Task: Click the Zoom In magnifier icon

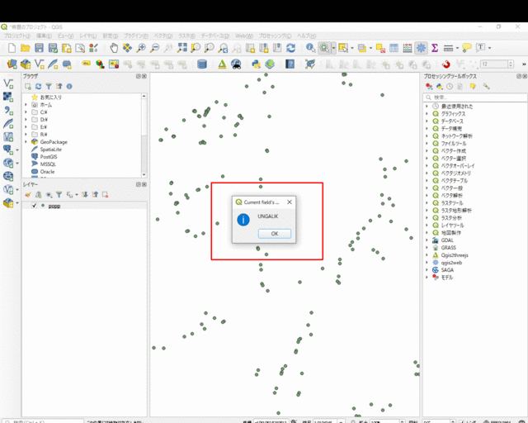Action: click(x=141, y=48)
